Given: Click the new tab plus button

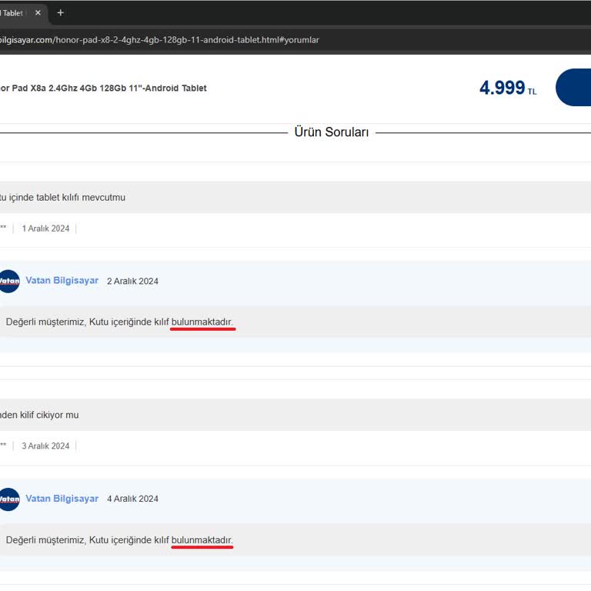Looking at the screenshot, I should [61, 13].
